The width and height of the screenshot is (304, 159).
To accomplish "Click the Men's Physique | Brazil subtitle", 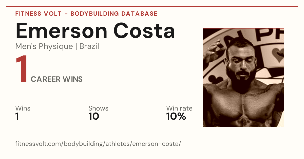I will click(57, 46).
